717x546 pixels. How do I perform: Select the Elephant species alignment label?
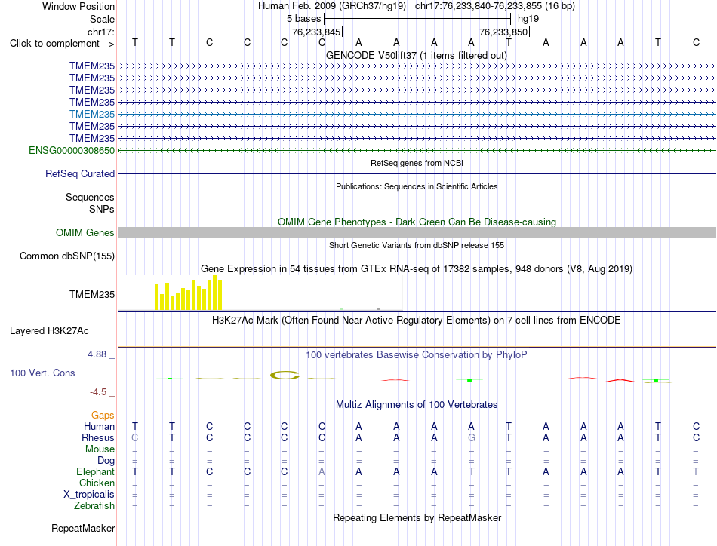pos(95,471)
